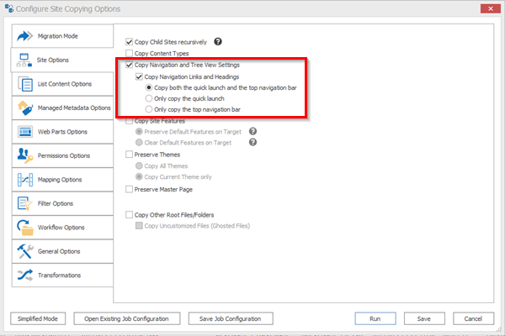Check Copy Other Root Files/Folders
Screen dimensions: 505x336
click(x=129, y=214)
